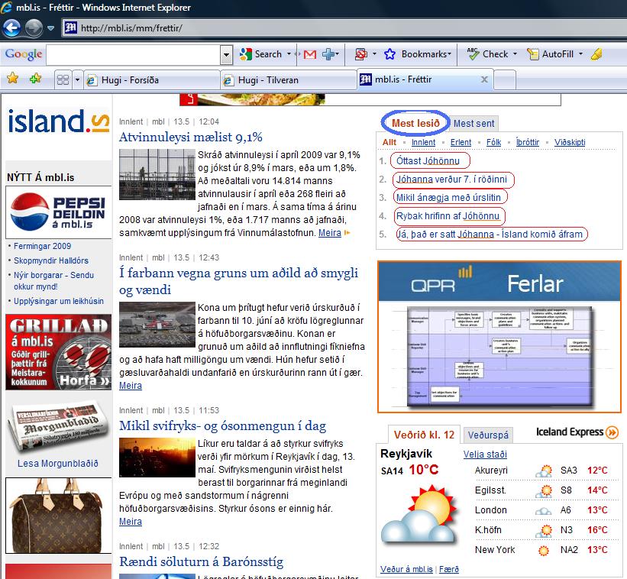627x579 pixels.
Task: Run the spelling Check tool
Action: pyautogui.click(x=487, y=54)
